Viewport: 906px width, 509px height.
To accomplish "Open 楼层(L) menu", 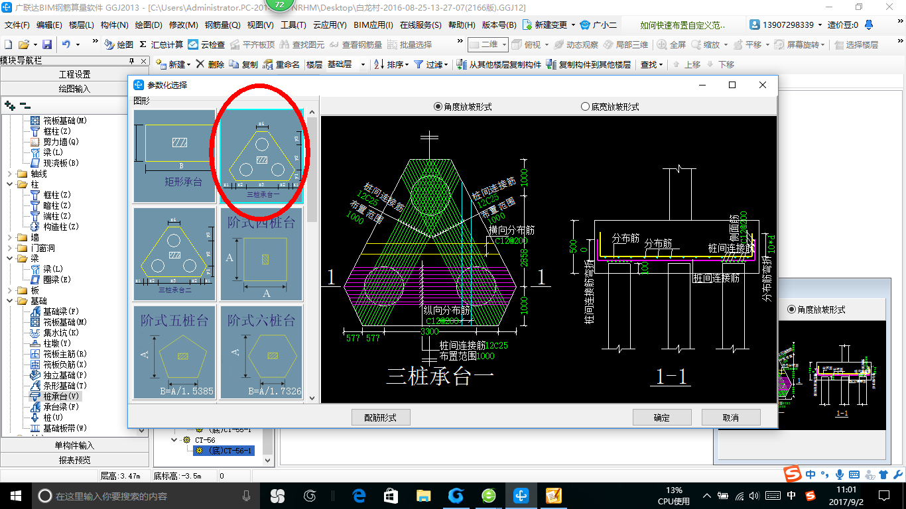I will pyautogui.click(x=82, y=25).
